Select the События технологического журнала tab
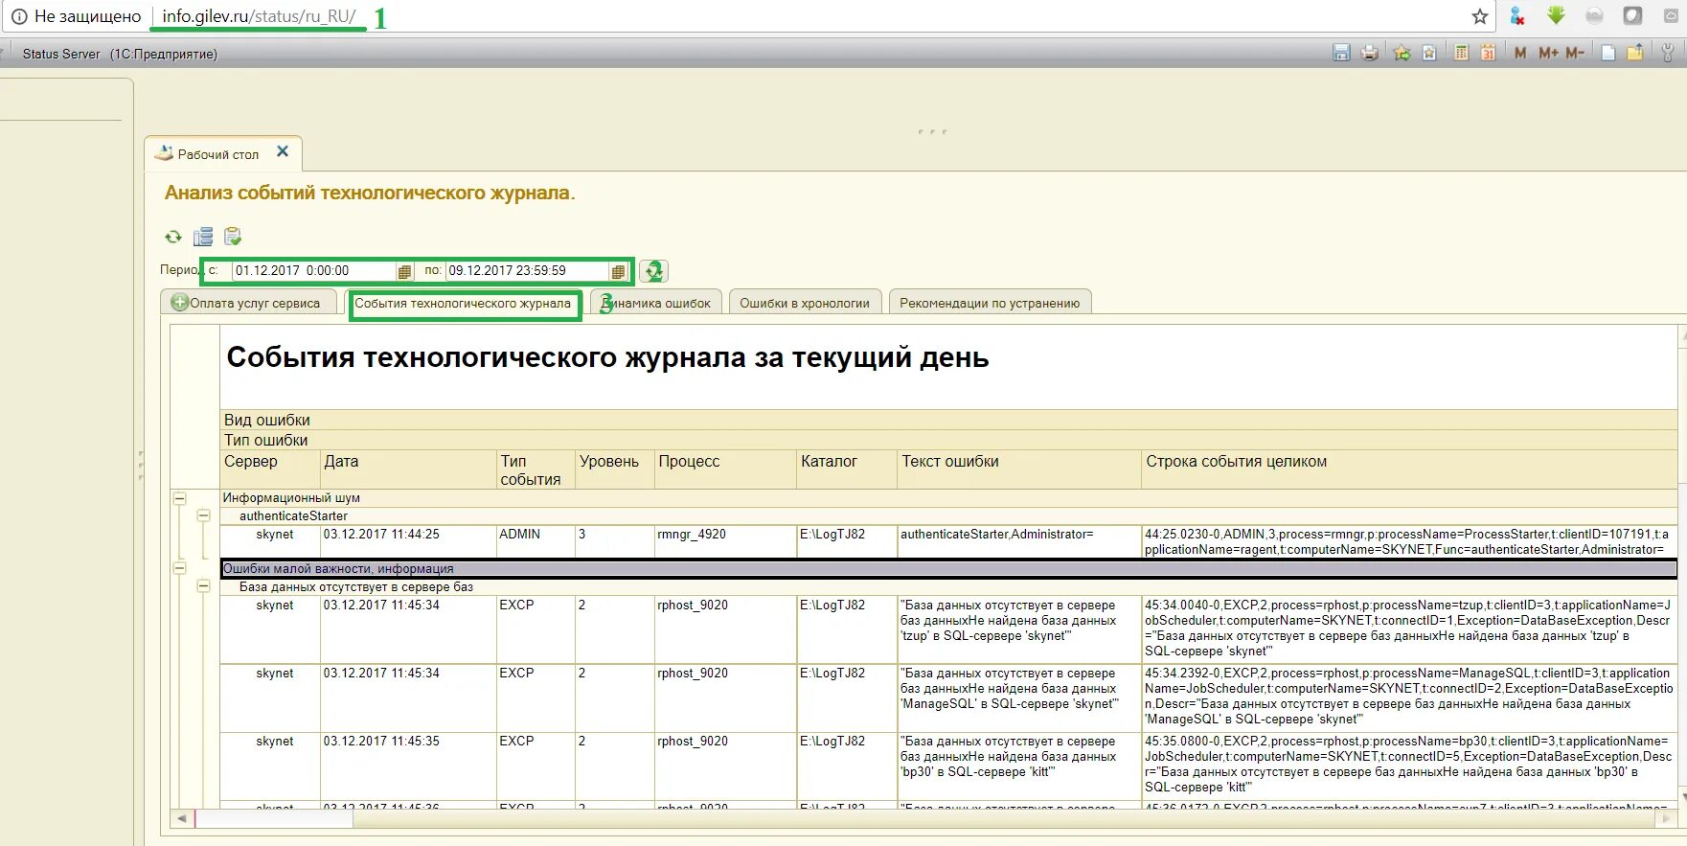1687x846 pixels. [463, 303]
